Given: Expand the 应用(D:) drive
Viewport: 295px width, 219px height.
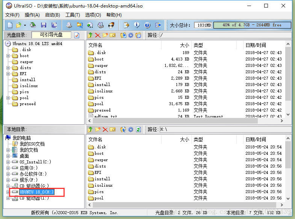Looking at the screenshot, I should [8, 168].
